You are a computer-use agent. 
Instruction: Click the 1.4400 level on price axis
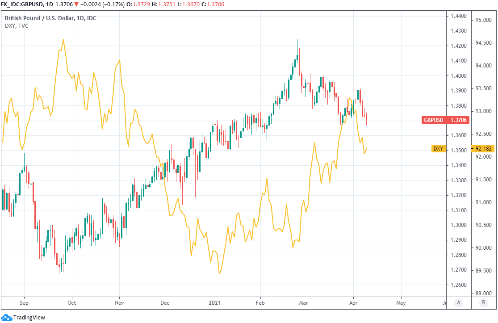pos(459,16)
